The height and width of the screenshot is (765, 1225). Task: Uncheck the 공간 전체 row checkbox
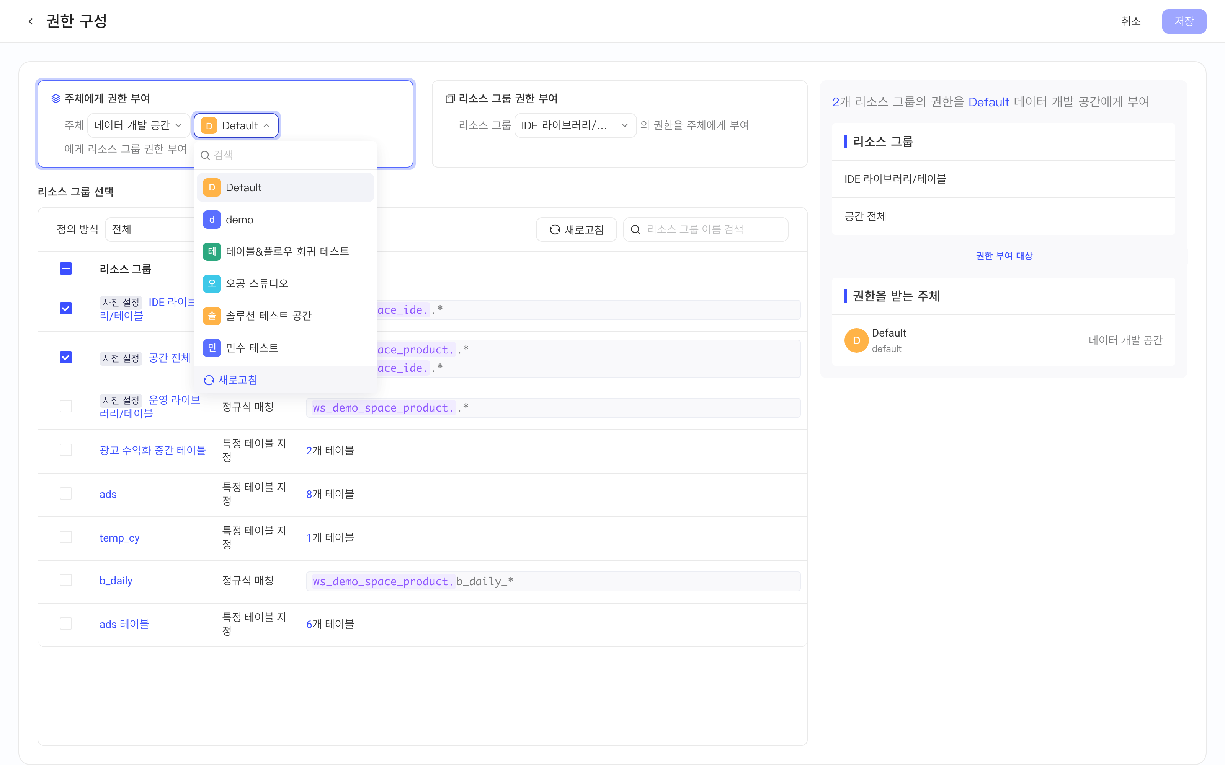coord(66,358)
